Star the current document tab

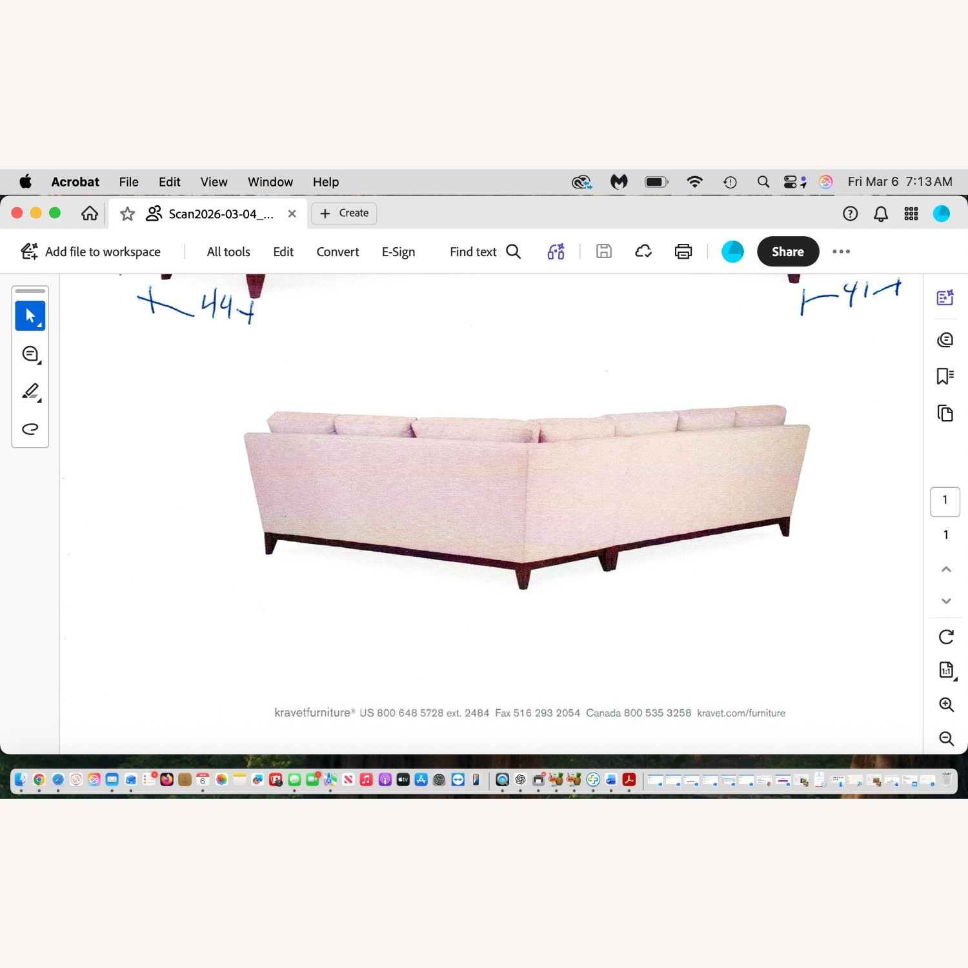coord(127,214)
